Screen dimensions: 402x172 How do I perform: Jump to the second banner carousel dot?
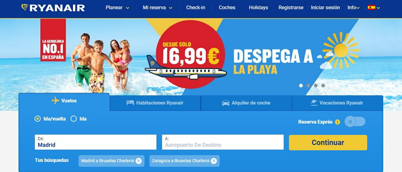[308, 85]
